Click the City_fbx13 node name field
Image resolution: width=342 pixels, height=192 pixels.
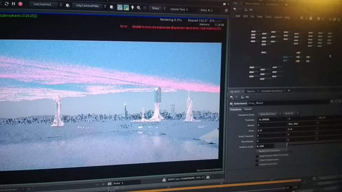tap(289, 103)
